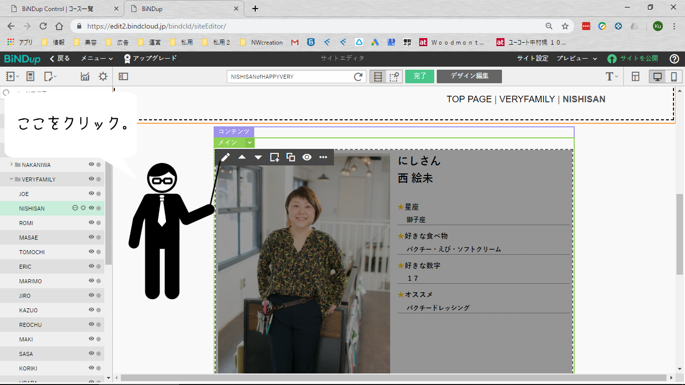Click the duplicate block icon on block toolbar

click(x=291, y=157)
